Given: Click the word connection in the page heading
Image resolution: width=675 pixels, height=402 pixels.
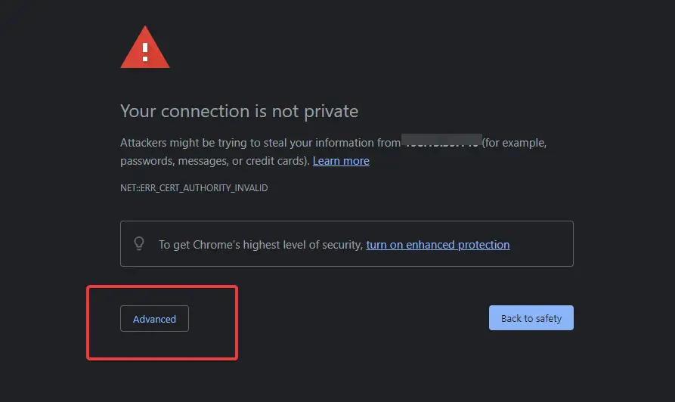Looking at the screenshot, I should coord(206,112).
